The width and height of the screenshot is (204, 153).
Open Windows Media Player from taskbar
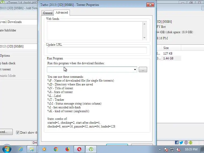(44, 149)
